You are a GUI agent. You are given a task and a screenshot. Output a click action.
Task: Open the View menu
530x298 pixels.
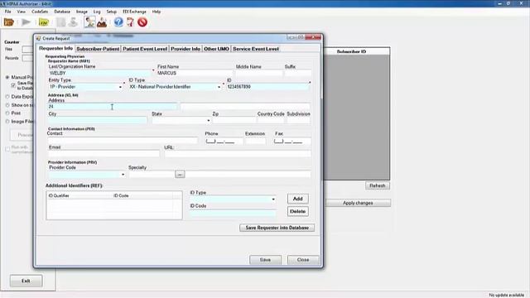point(22,12)
